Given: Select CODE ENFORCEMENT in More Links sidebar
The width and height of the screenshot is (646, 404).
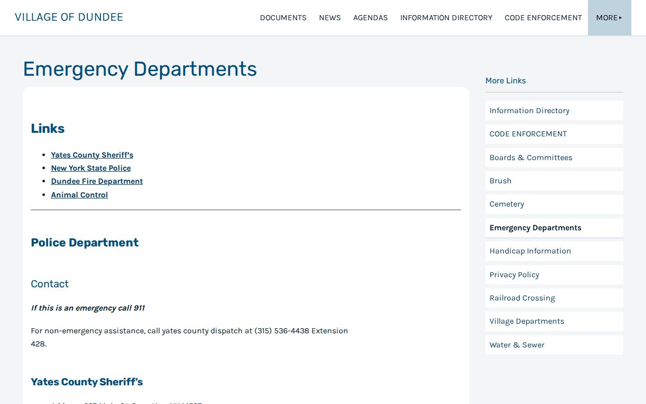Looking at the screenshot, I should [554, 134].
